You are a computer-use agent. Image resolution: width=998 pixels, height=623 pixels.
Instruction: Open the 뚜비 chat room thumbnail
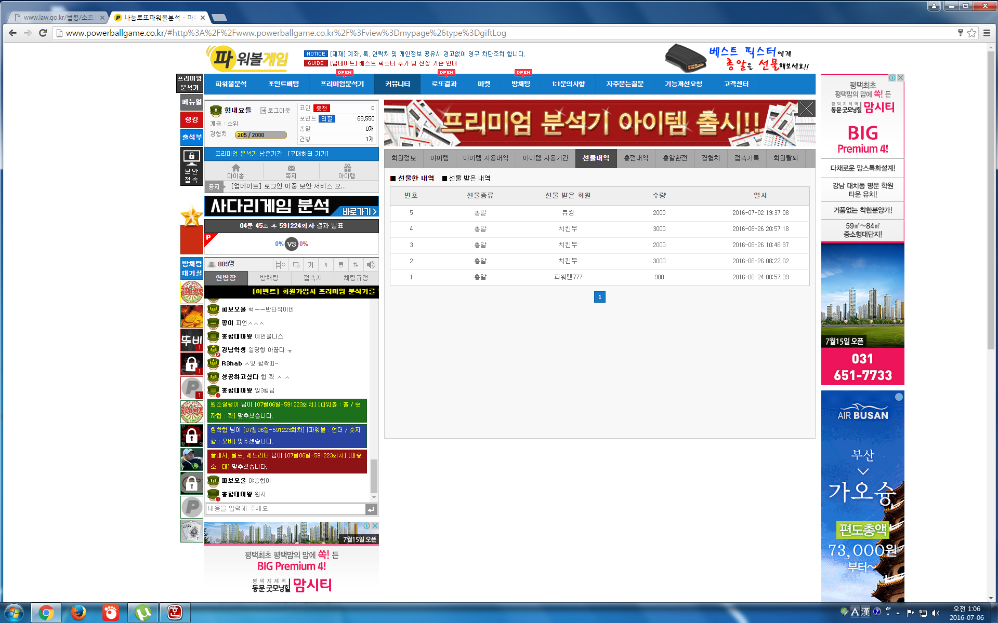[x=191, y=340]
